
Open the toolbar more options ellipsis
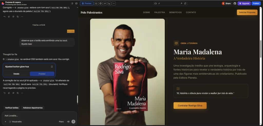click(x=114, y=3)
